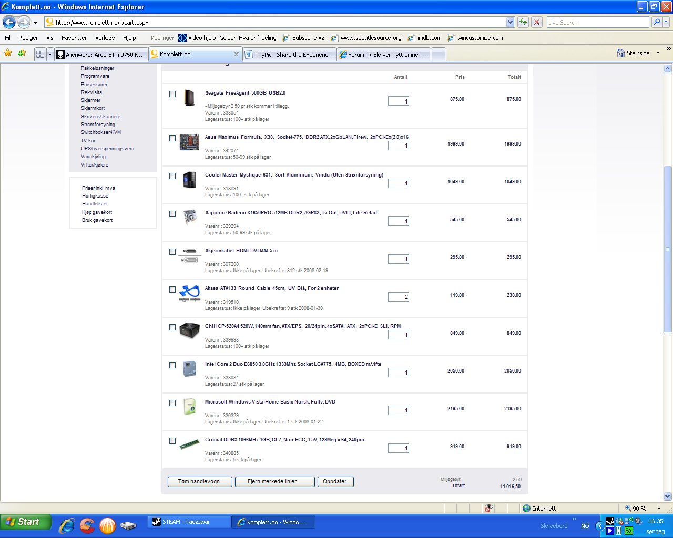
Task: Switch to the Forum Skriver nytt emne tab
Action: (x=384, y=55)
